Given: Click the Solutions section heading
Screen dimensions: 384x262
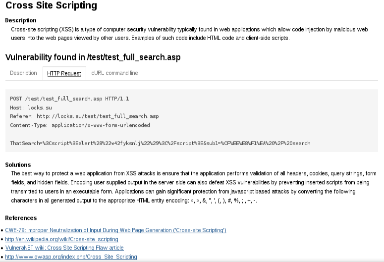Looking at the screenshot, I should [18, 165].
